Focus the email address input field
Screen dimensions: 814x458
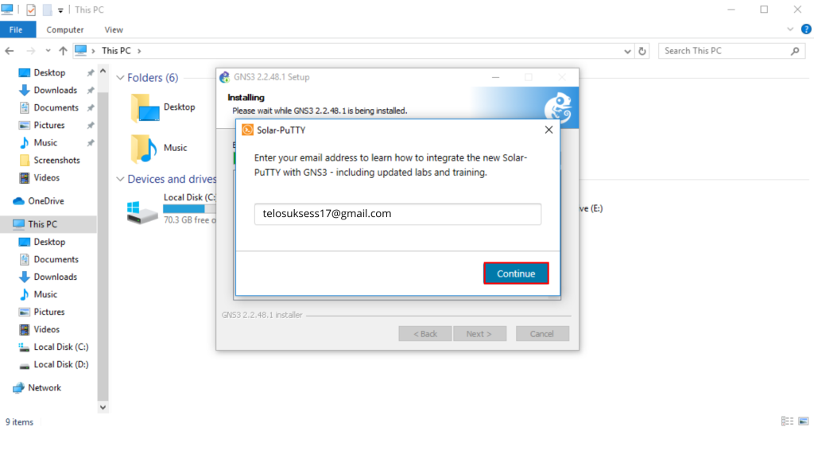[x=397, y=214]
